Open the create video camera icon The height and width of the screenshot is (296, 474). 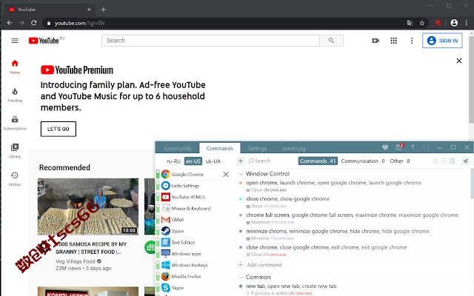(x=375, y=41)
